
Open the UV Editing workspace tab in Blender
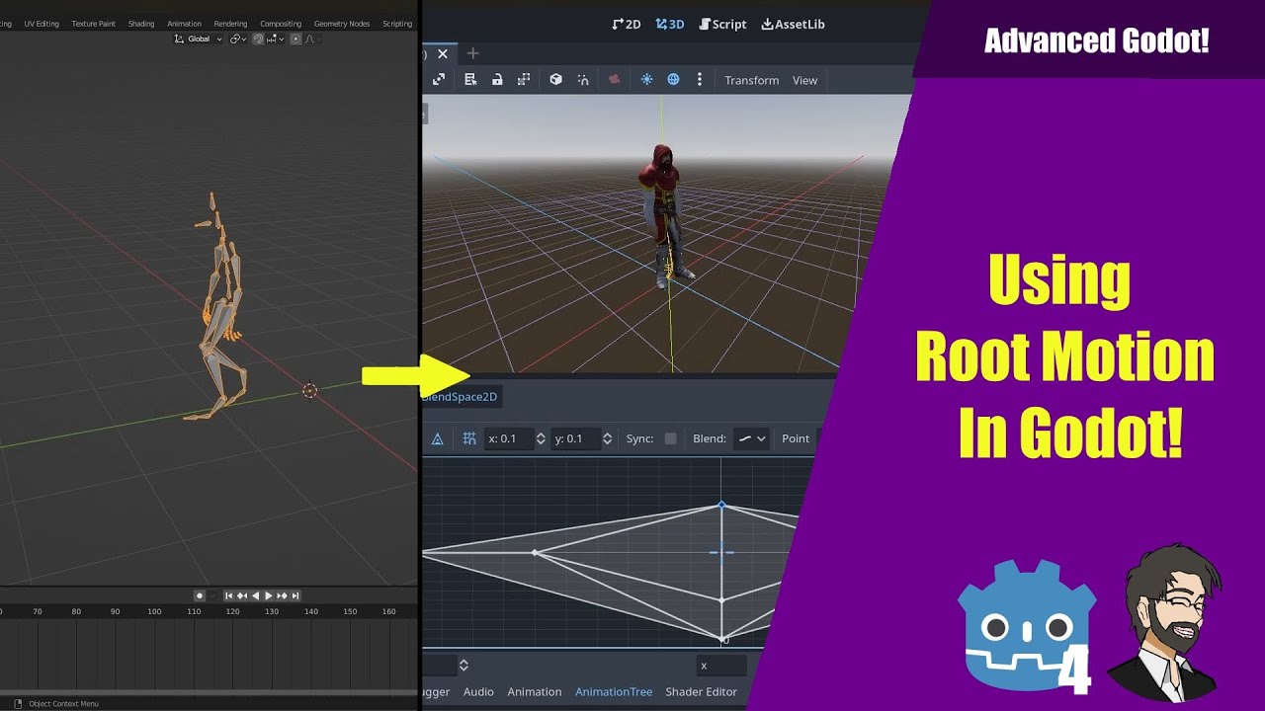(x=42, y=24)
